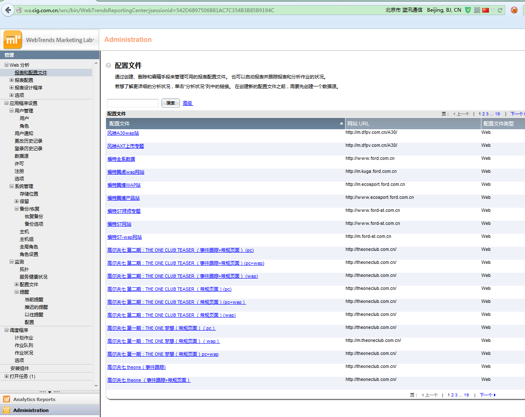This screenshot has height=417, width=525.
Task: Open the 风神AX7上市专题 profile link
Action: 125,146
